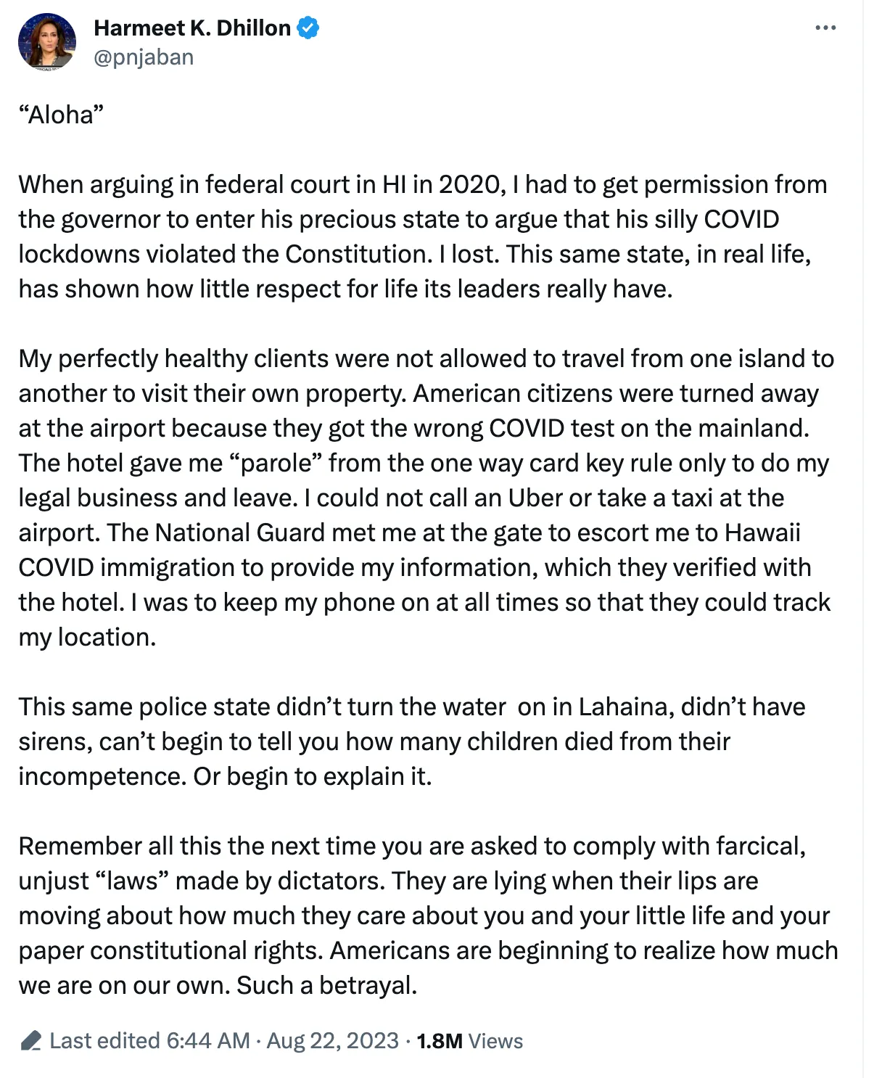Click paragraph starting "Remember all this"
This screenshot has height=1078, width=882.
(428, 916)
